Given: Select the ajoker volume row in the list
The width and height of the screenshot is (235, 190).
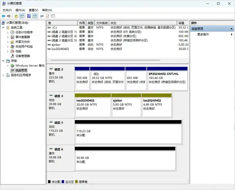Looking at the screenshot, I should pyautogui.click(x=56, y=44).
